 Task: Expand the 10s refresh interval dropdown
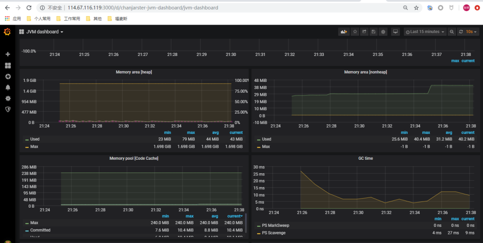(x=471, y=32)
